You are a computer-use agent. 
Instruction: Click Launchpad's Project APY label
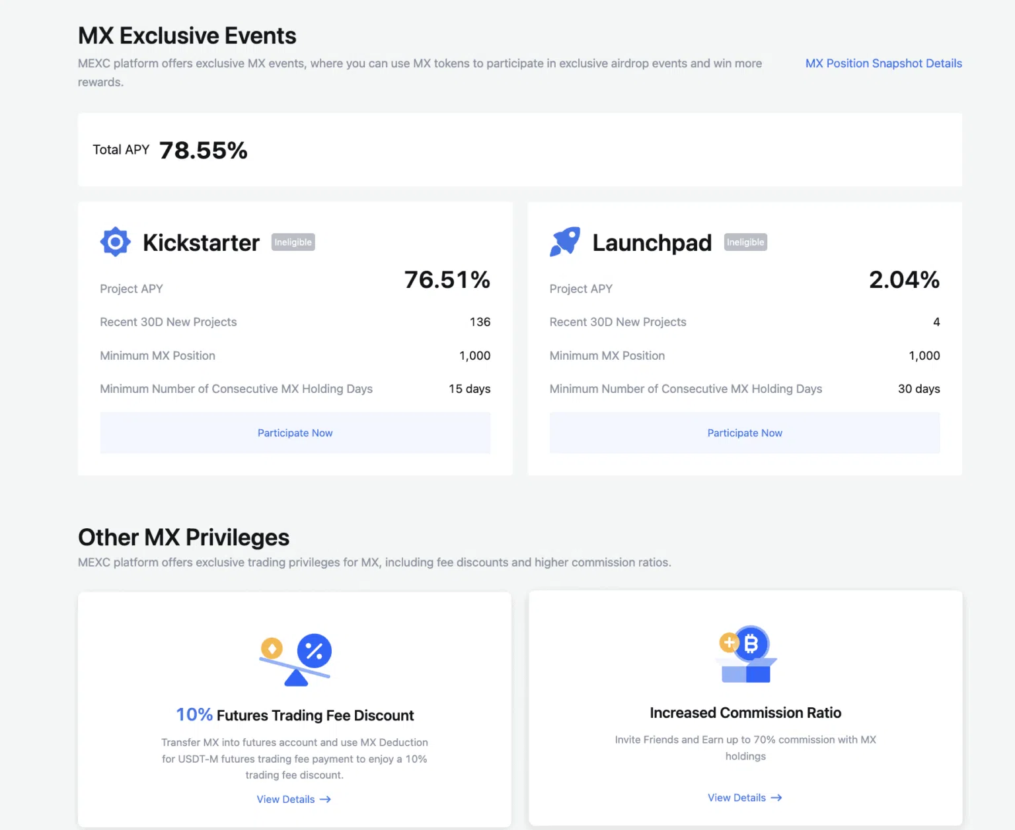[581, 289]
